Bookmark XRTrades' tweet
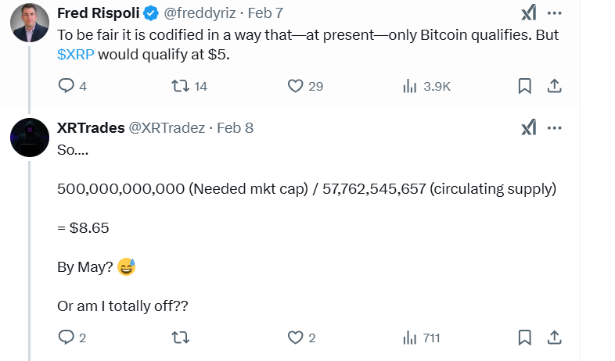The image size is (615, 361). click(525, 338)
